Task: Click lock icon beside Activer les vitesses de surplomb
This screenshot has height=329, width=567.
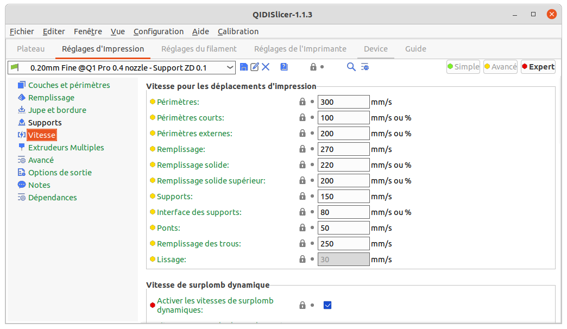Action: 303,305
